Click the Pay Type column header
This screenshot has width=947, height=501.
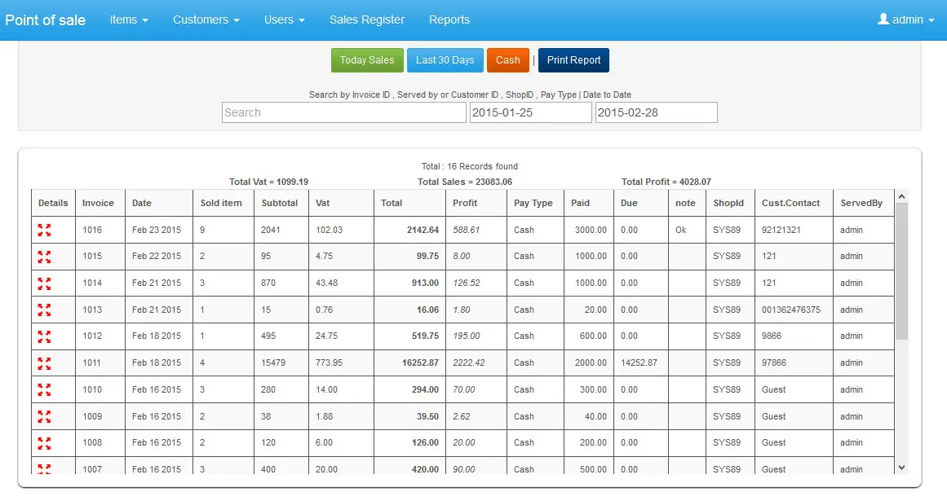(533, 203)
